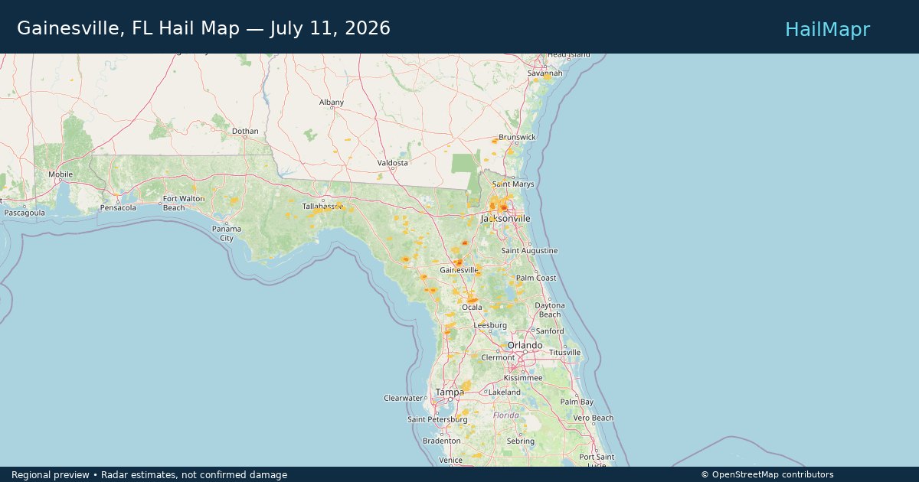Image resolution: width=919 pixels, height=482 pixels.
Task: Click the Tallahassee city label
Action: point(322,207)
